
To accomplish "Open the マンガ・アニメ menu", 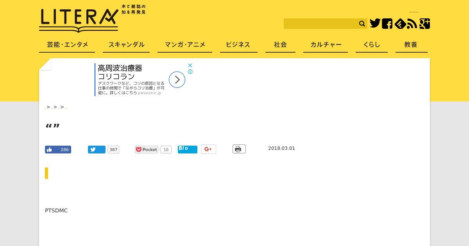I will 185,45.
